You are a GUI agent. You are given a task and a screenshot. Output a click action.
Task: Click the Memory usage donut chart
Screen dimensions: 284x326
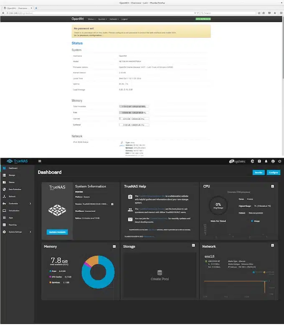coord(98,272)
